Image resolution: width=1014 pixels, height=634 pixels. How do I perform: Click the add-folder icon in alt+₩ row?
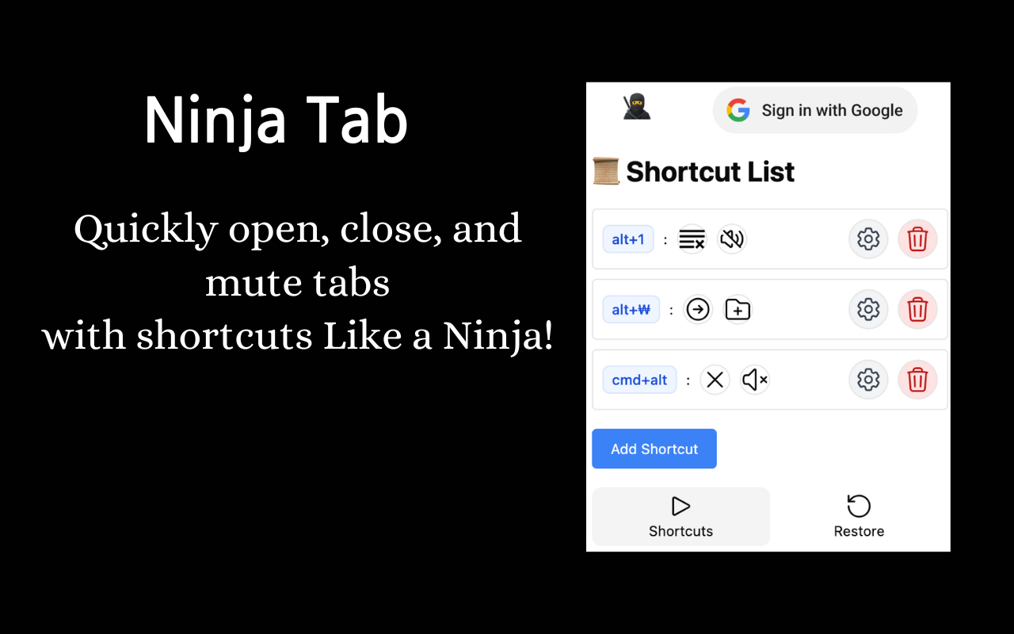738,310
